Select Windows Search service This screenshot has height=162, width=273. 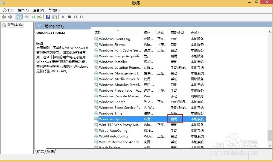pyautogui.click(x=150, y=102)
